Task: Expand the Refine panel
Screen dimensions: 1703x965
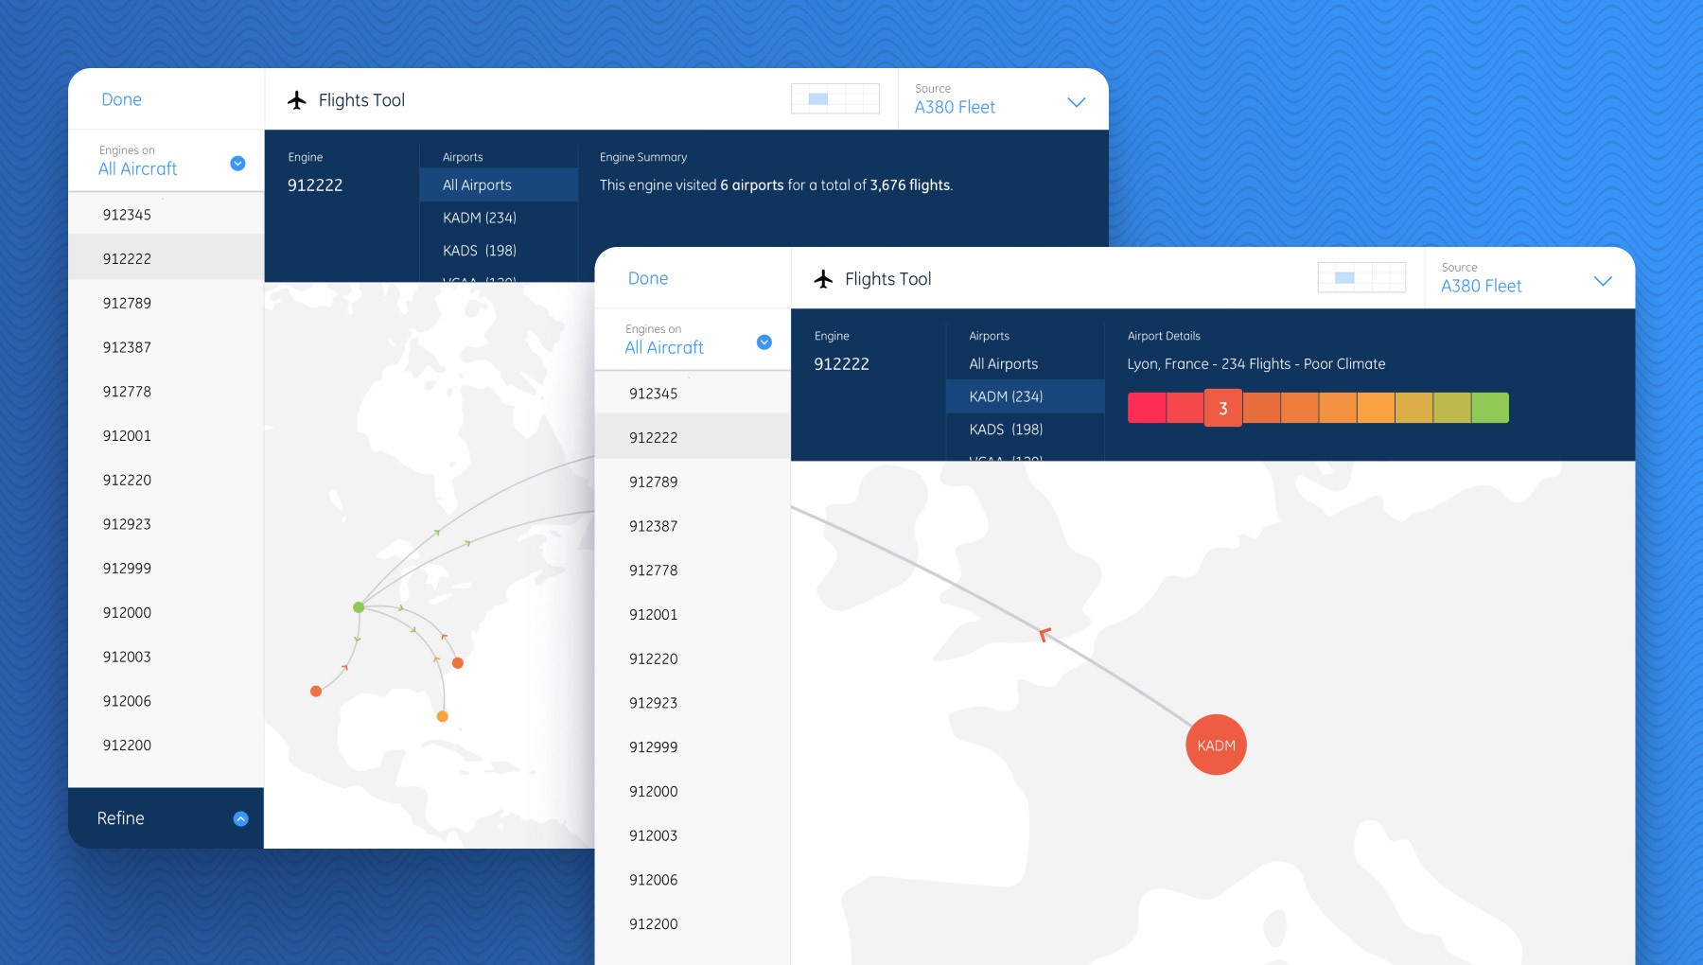Action: (x=166, y=817)
